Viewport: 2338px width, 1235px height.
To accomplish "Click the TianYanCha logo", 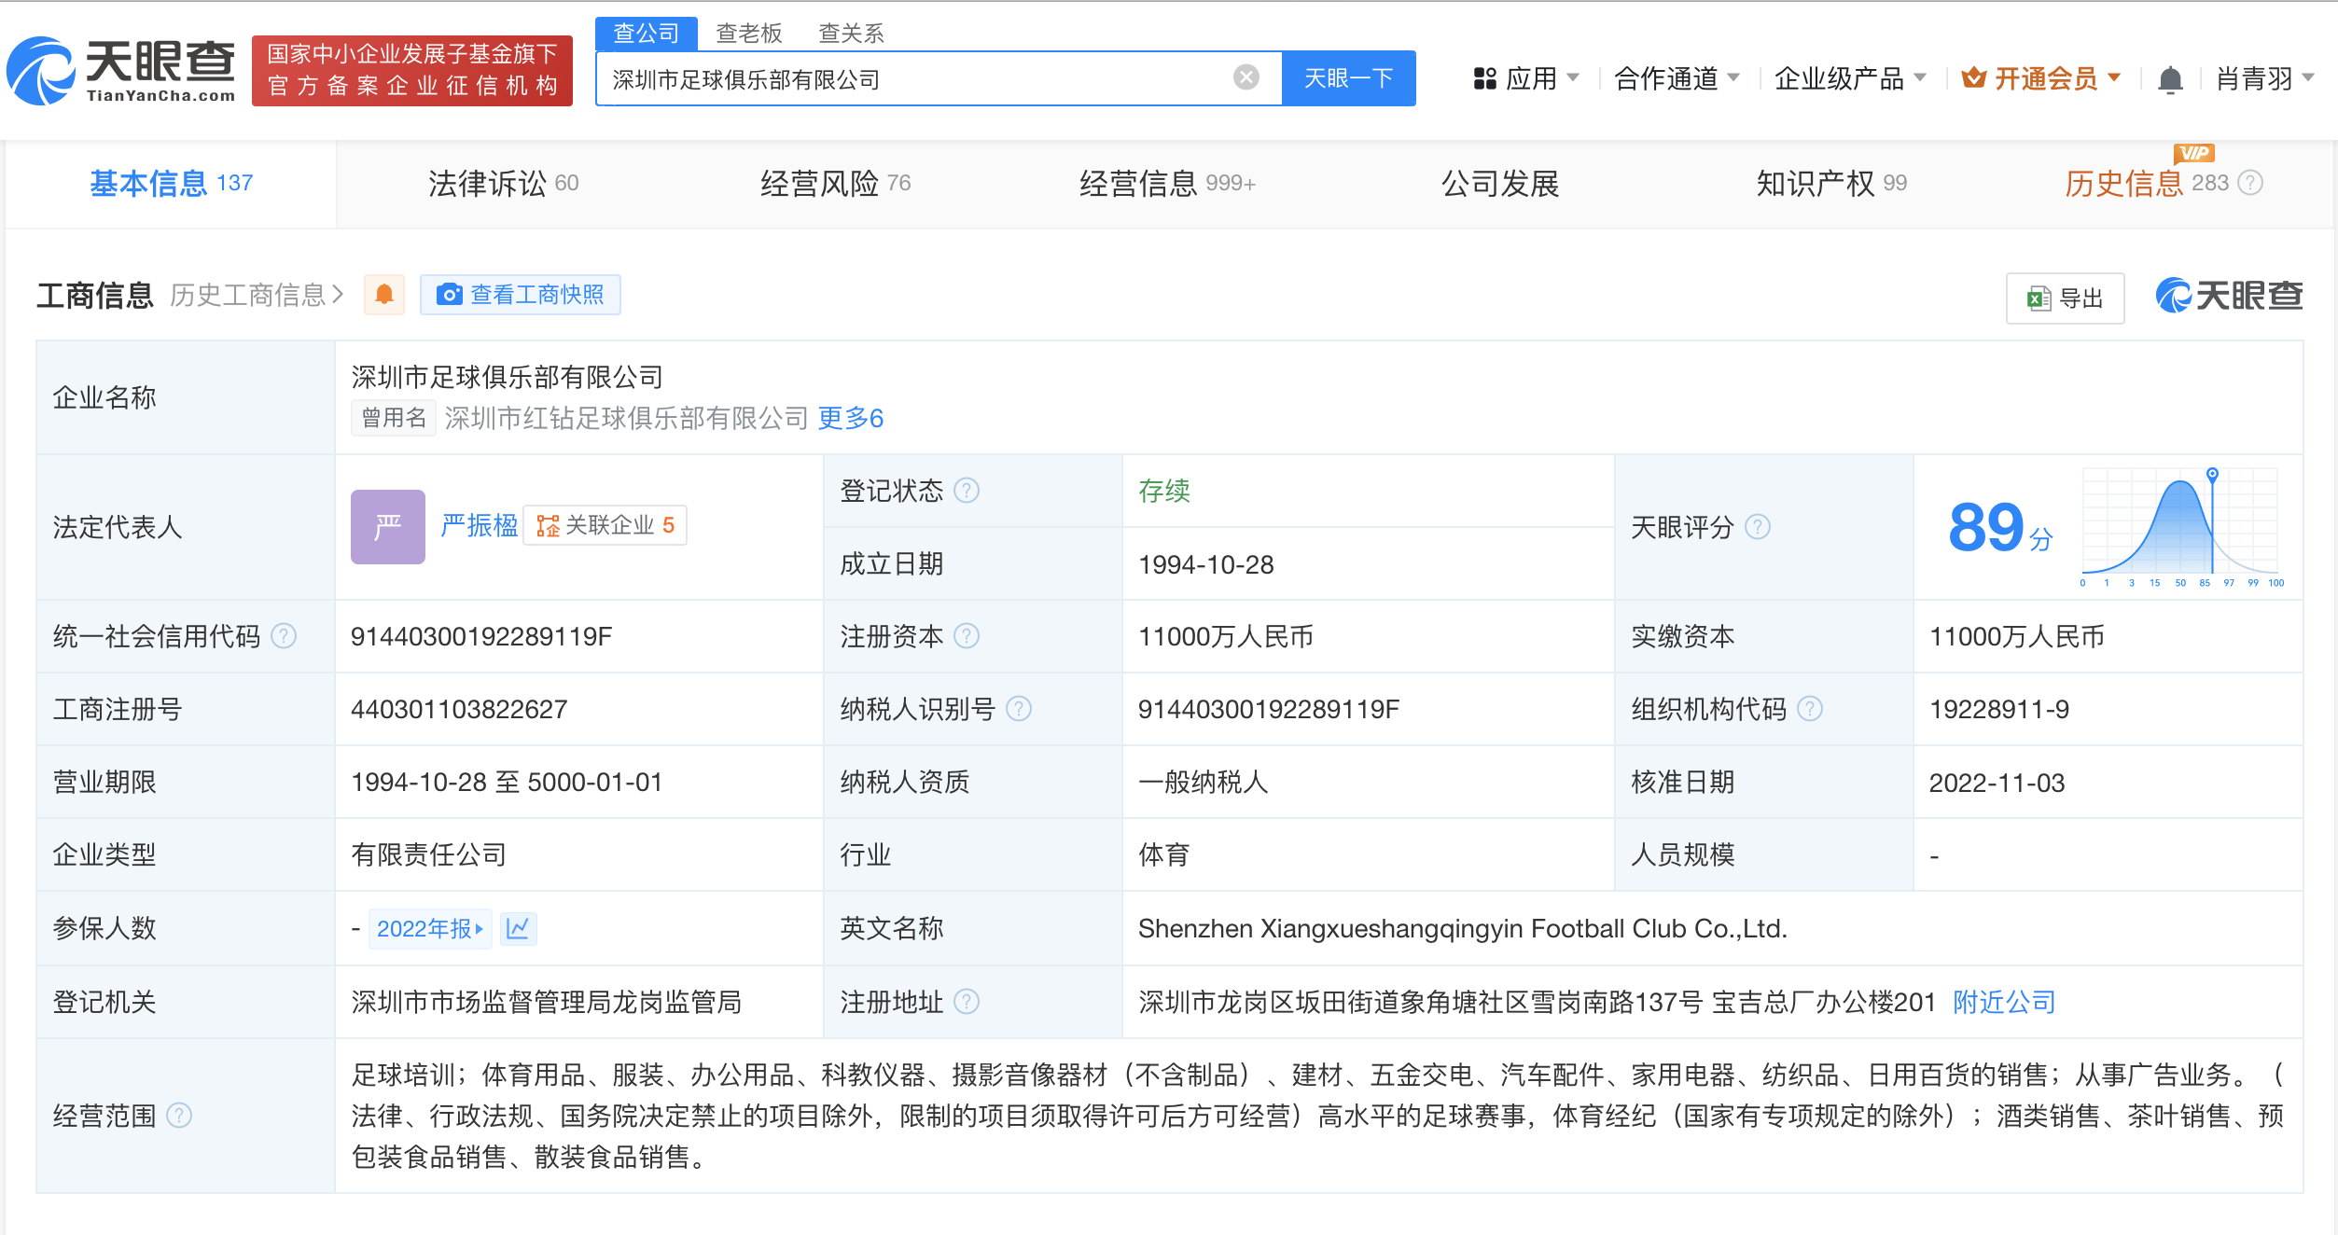I will coord(121,71).
